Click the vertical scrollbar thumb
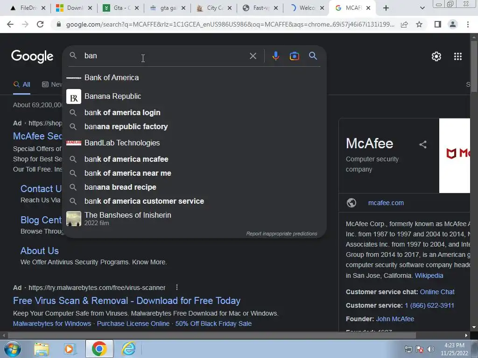Image resolution: width=478 pixels, height=358 pixels. [x=474, y=66]
